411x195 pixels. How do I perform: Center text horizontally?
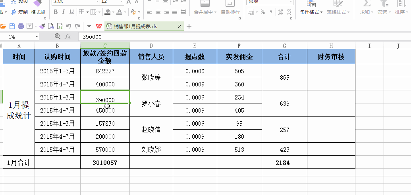(158, 12)
